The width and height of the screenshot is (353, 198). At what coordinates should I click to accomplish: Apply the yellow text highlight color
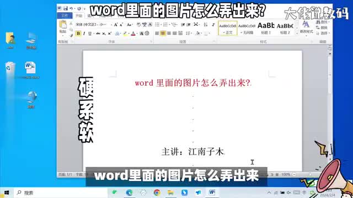tap(125, 34)
